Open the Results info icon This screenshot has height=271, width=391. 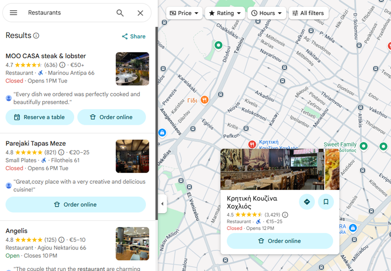(36, 36)
